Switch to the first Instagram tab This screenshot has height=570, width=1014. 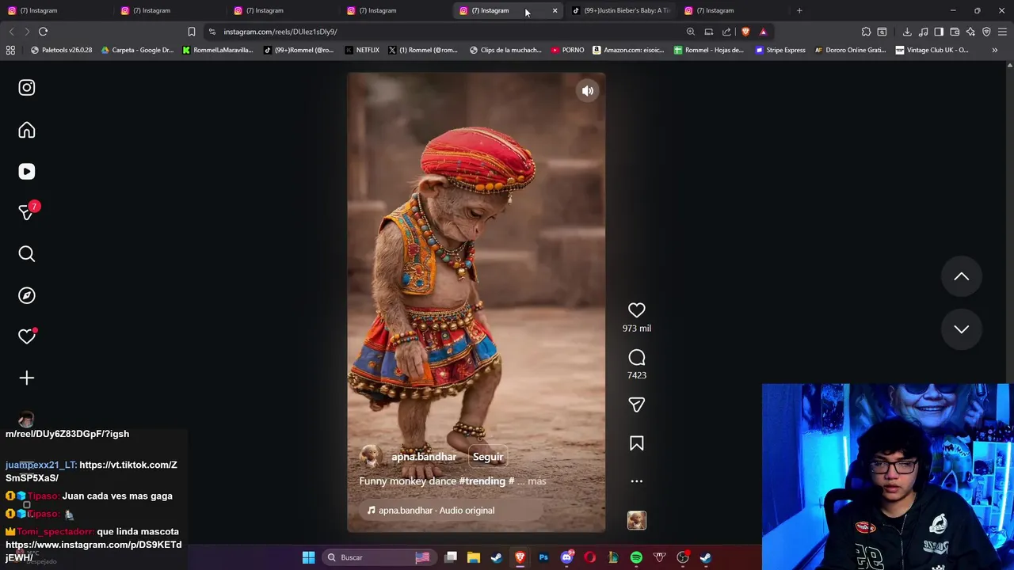(x=55, y=10)
